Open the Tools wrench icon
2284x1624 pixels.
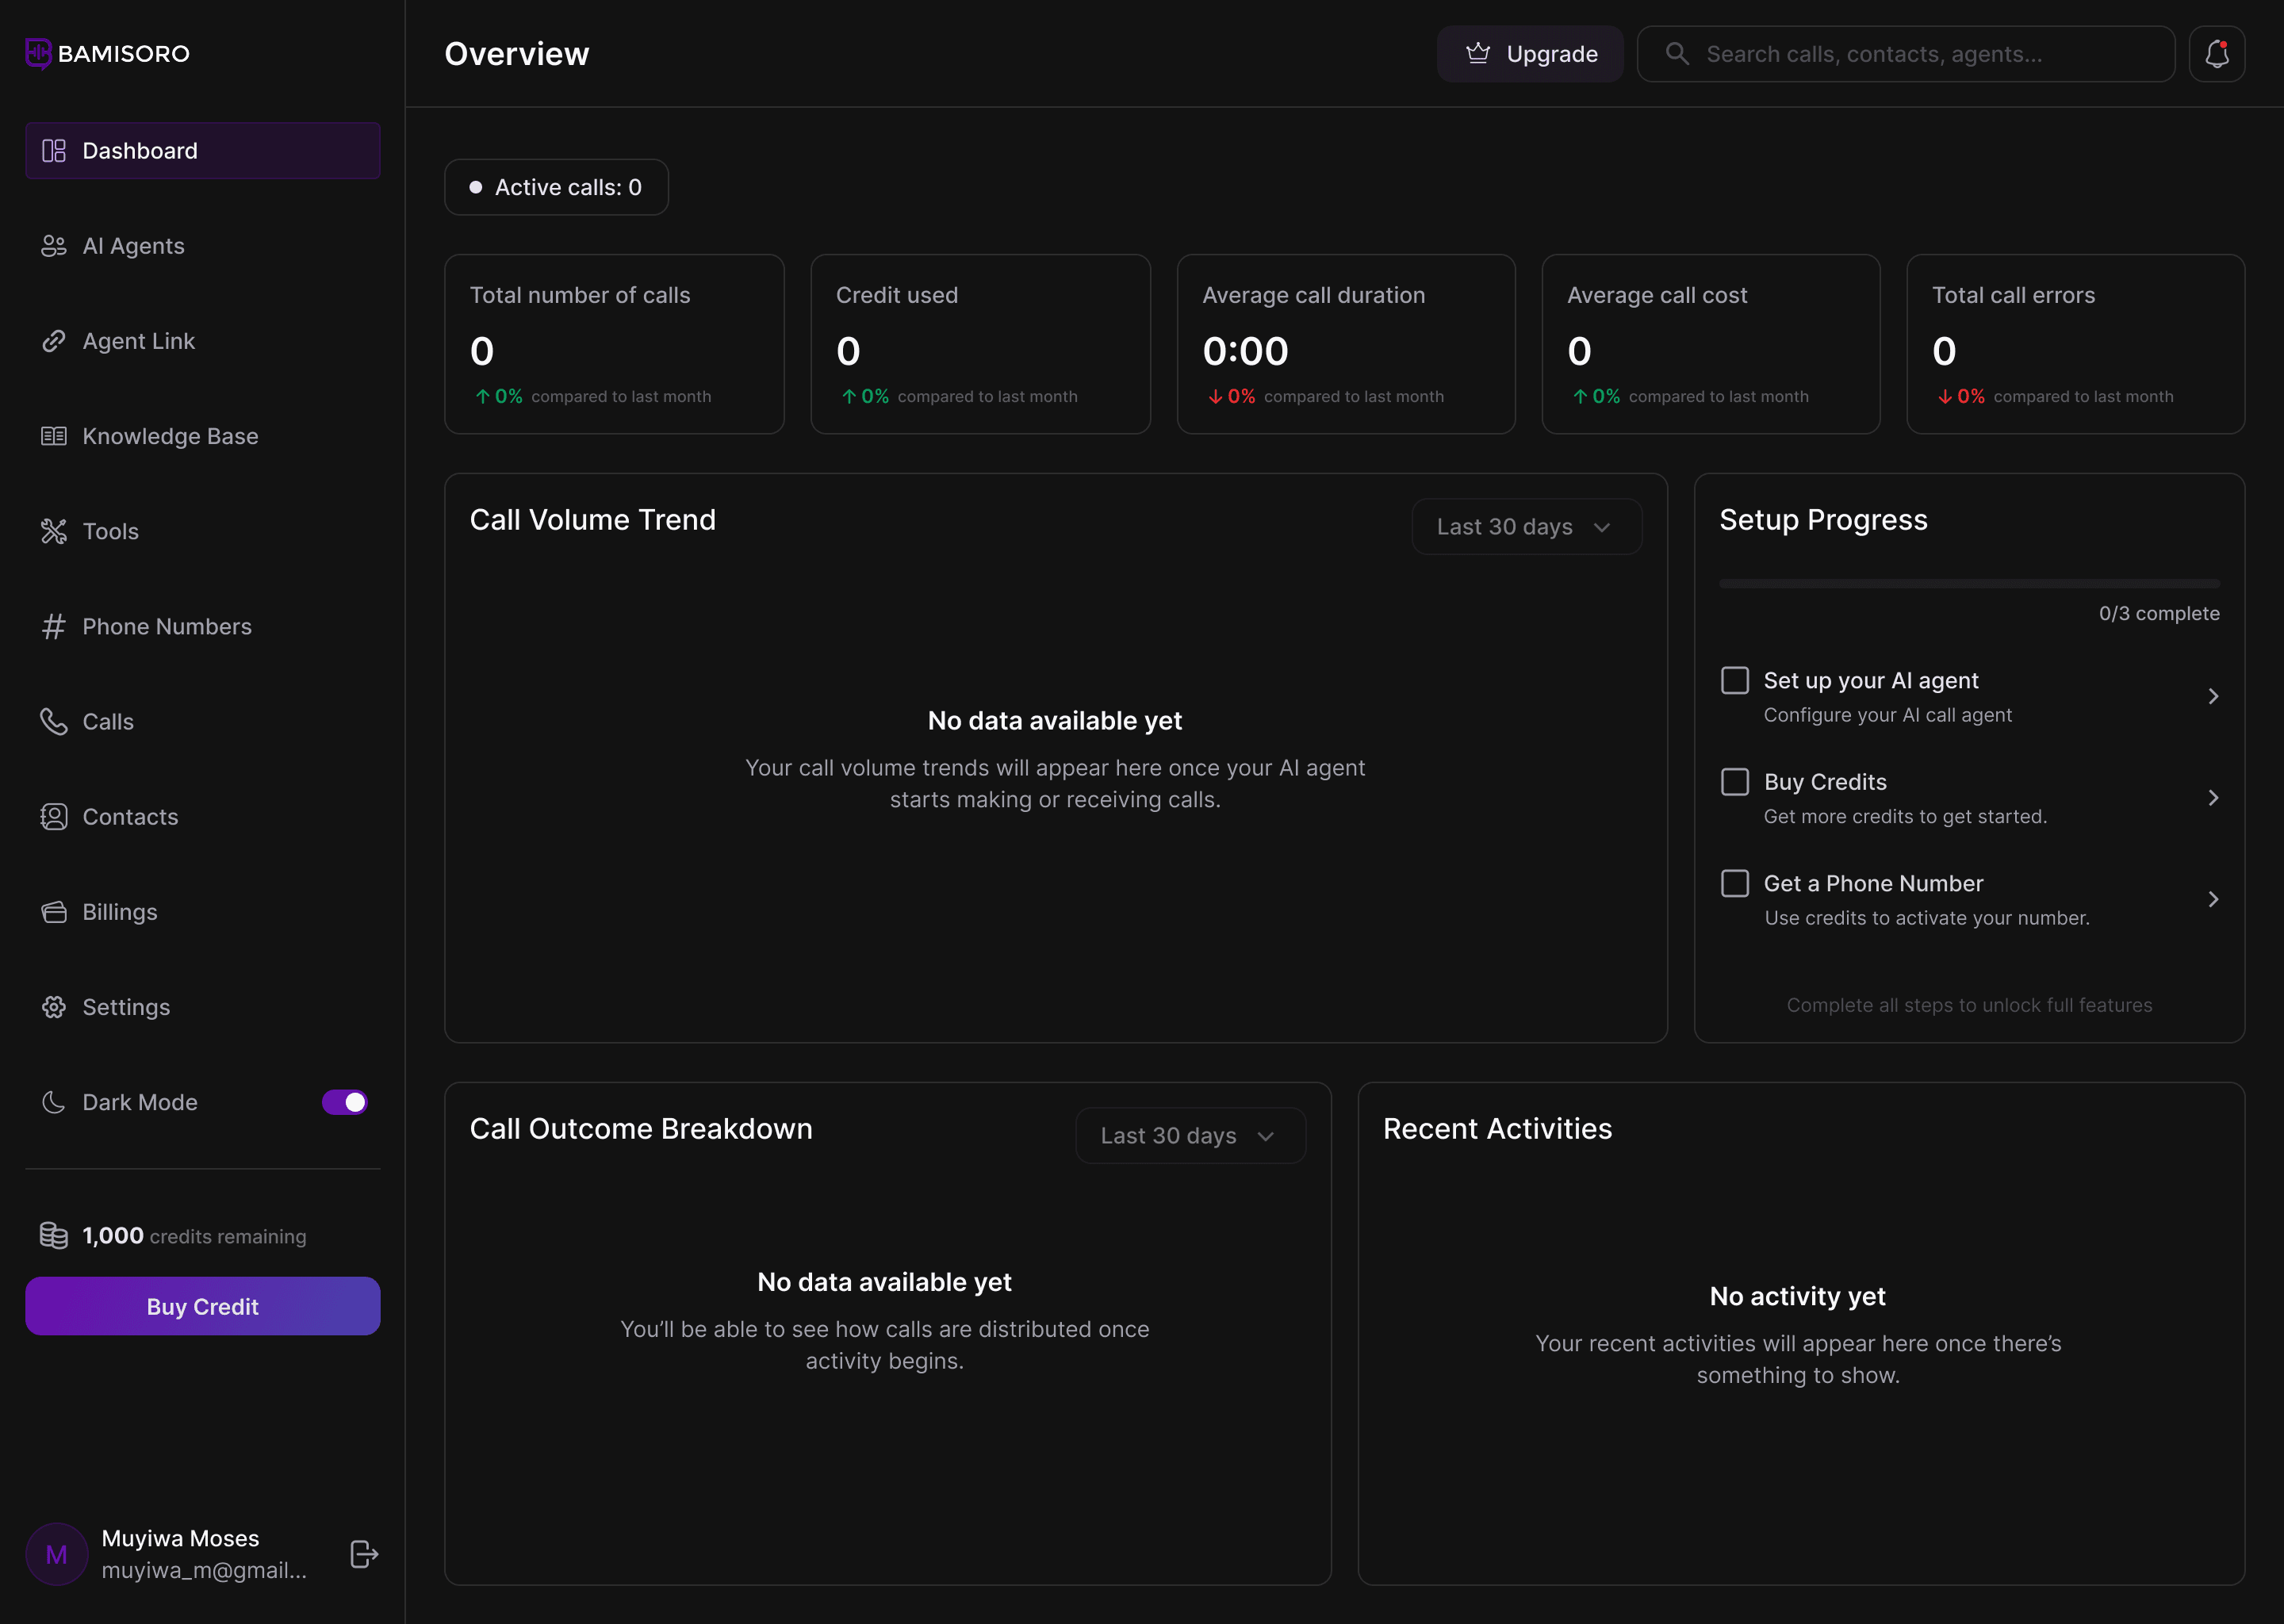tap(54, 531)
